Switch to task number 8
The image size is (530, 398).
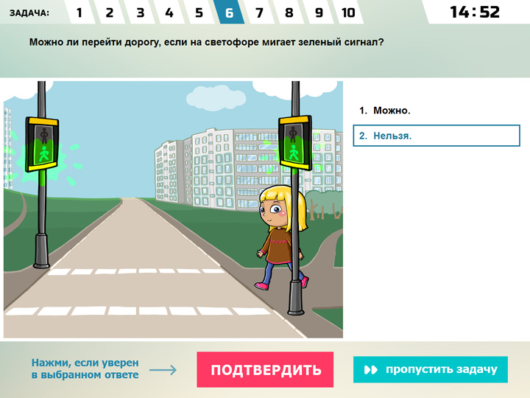tap(289, 13)
